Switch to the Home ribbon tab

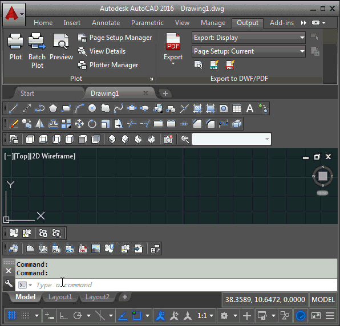click(x=43, y=23)
